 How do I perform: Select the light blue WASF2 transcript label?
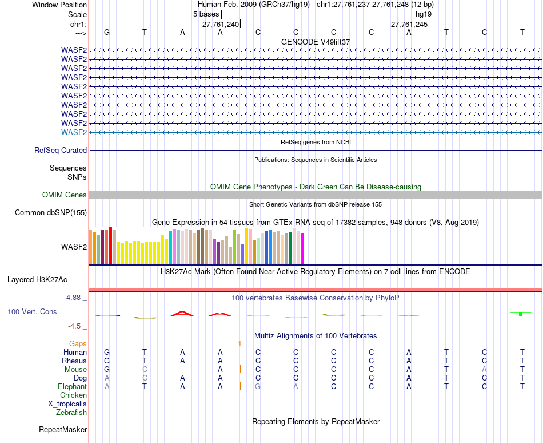[x=74, y=132]
